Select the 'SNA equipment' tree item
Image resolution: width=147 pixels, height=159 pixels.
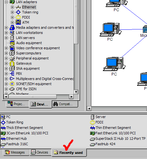click(28, 68)
